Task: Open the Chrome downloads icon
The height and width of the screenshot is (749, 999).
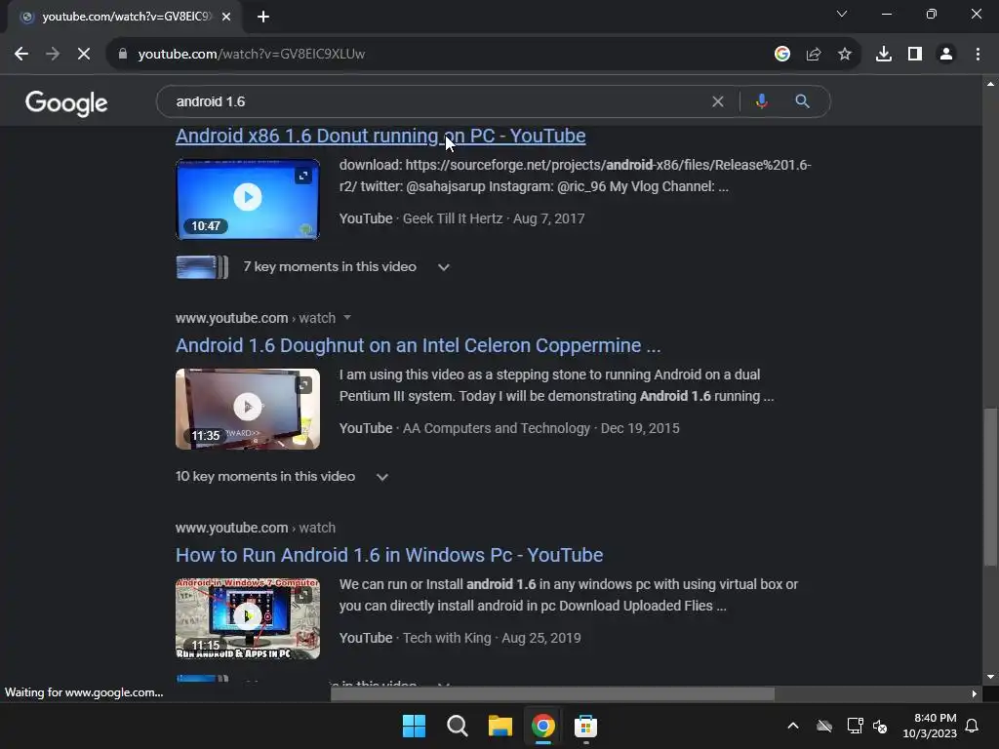Action: (x=884, y=55)
